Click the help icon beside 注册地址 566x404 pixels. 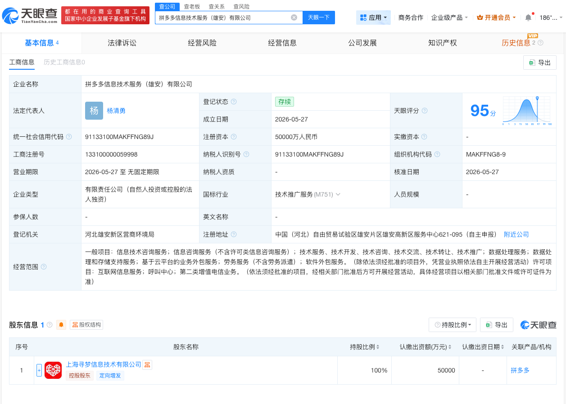point(234,234)
